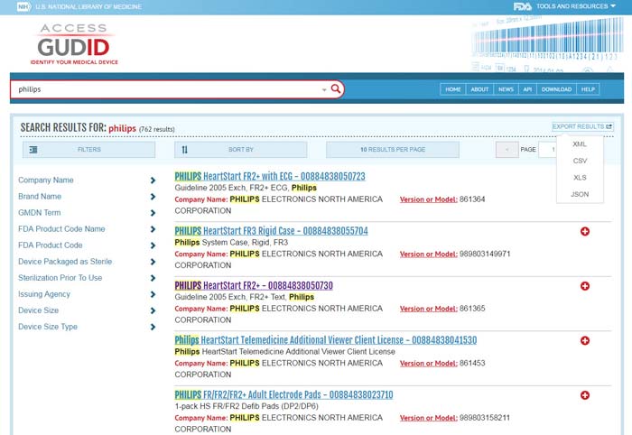Expand the Device Size filter chevron
The width and height of the screenshot is (632, 435).
pos(153,310)
